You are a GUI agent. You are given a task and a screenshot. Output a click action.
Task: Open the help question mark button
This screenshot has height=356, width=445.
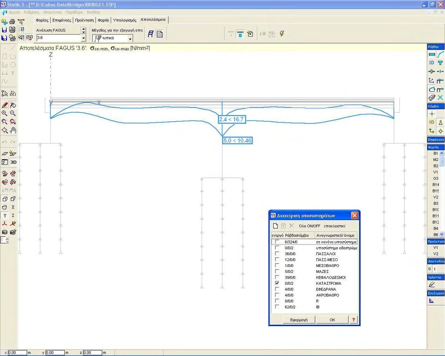coord(353,319)
